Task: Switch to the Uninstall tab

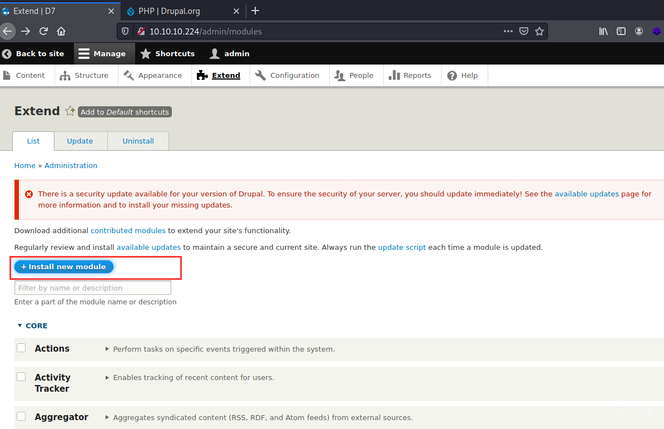Action: 138,141
